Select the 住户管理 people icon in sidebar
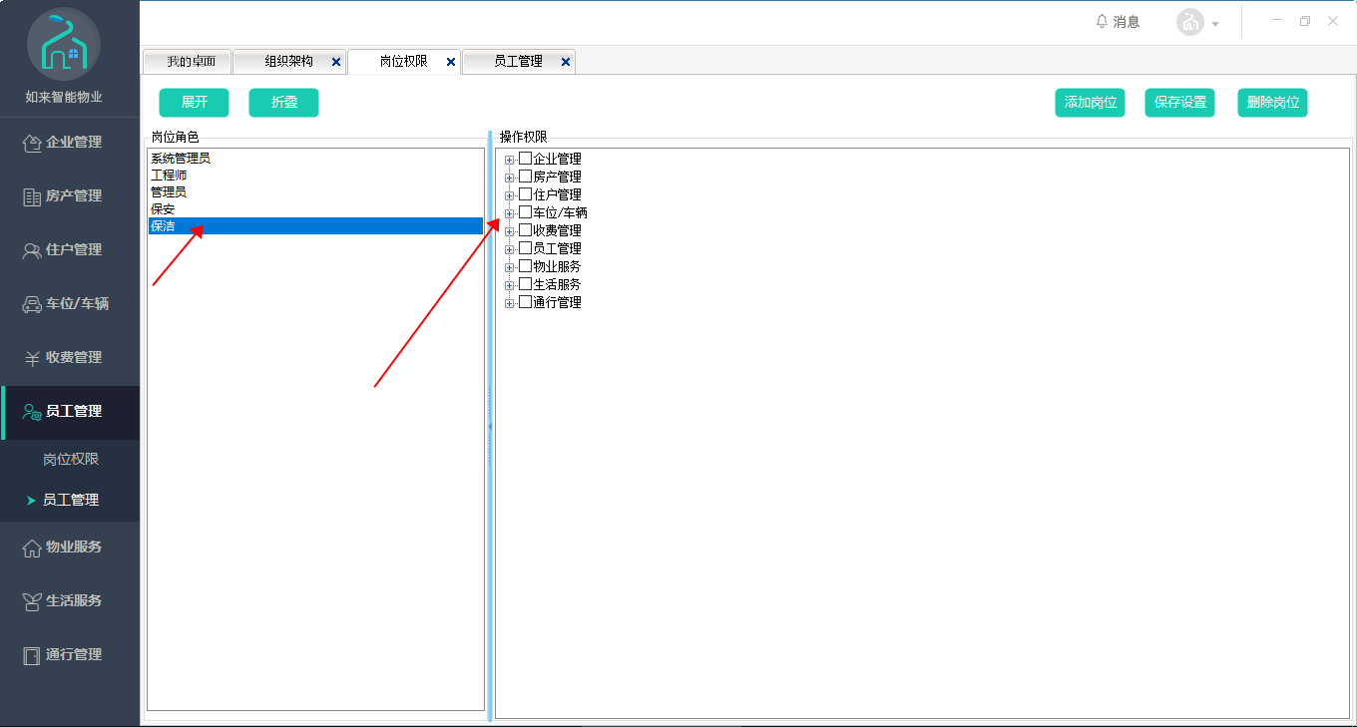Screen dimensions: 1357x727 [32, 250]
